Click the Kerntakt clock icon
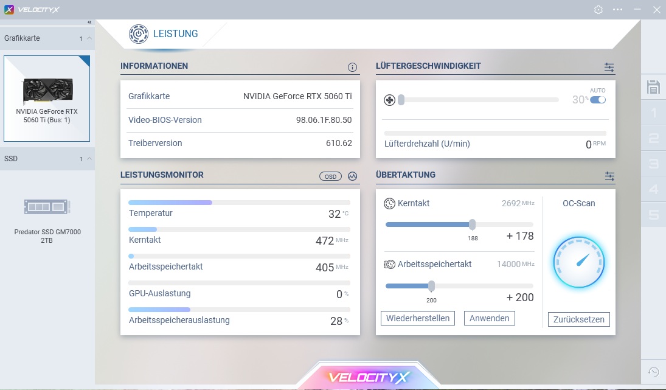 coord(389,203)
